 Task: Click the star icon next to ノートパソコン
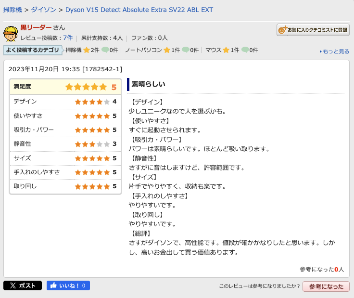click(167, 50)
